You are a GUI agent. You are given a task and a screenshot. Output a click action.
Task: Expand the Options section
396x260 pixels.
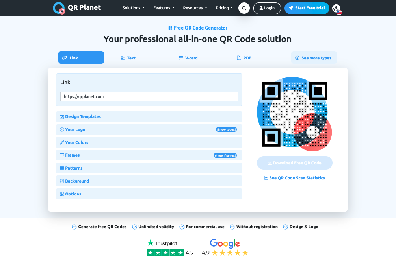[x=149, y=194]
